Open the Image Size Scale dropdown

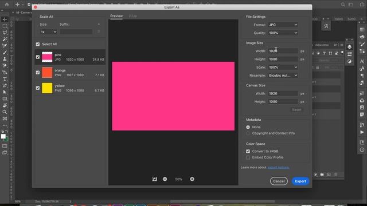[x=283, y=68]
